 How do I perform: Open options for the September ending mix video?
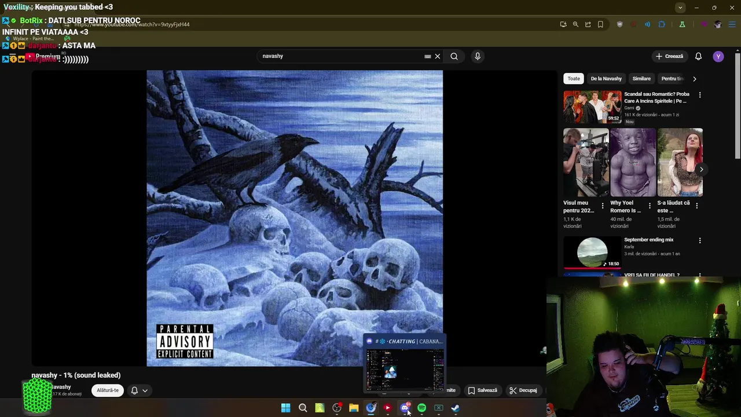[699, 240]
